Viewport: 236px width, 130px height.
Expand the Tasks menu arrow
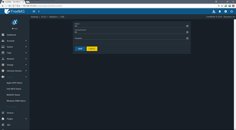(x=26, y=53)
